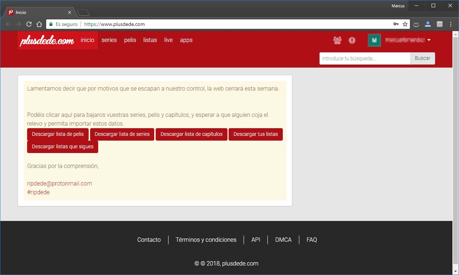The width and height of the screenshot is (459, 275).
Task: Click 'Descargar tus listas' button
Action: pyautogui.click(x=256, y=134)
